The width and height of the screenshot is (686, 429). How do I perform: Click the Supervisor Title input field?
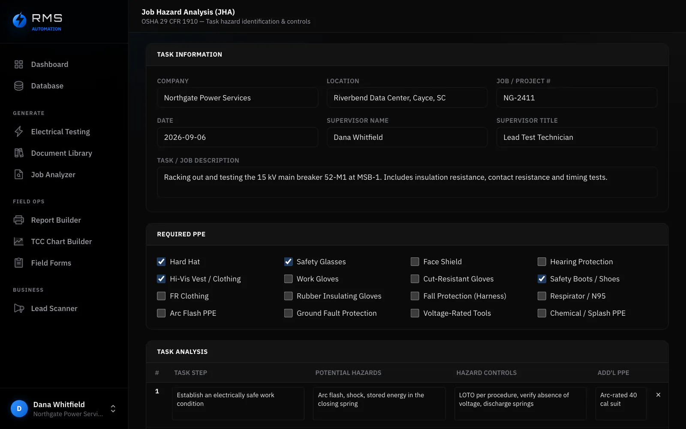[x=577, y=137]
